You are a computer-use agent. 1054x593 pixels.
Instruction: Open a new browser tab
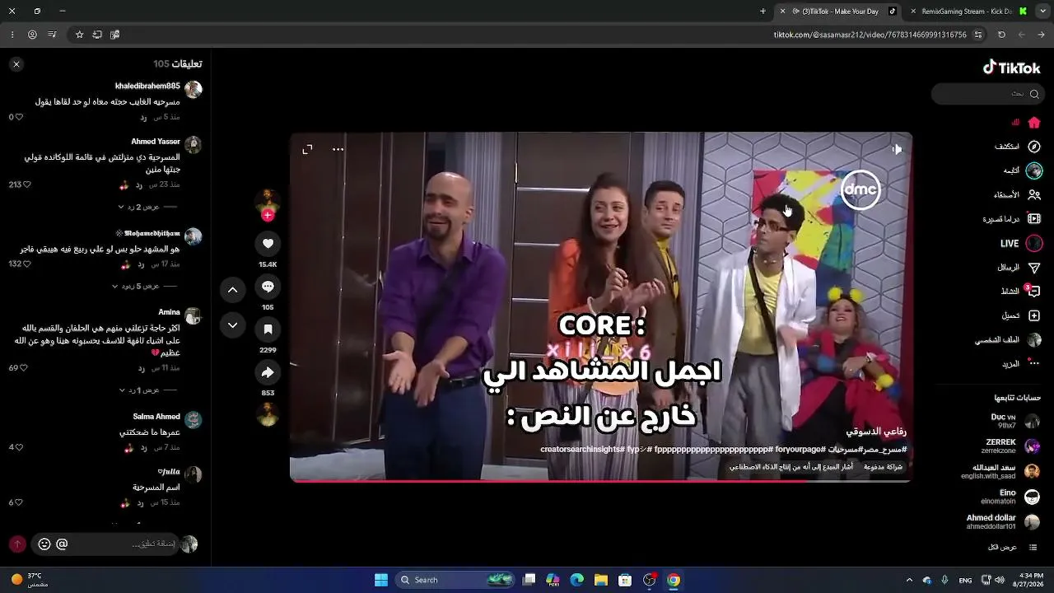[x=763, y=12]
